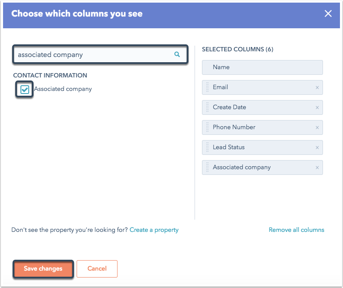The width and height of the screenshot is (343, 288).
Task: Select the Create Date column item
Action: click(x=262, y=107)
